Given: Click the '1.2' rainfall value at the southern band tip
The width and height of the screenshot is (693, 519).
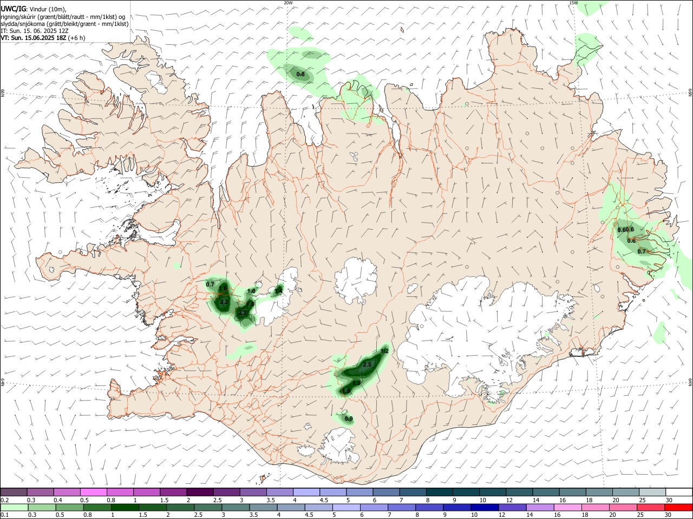Looking at the screenshot, I should tap(385, 351).
